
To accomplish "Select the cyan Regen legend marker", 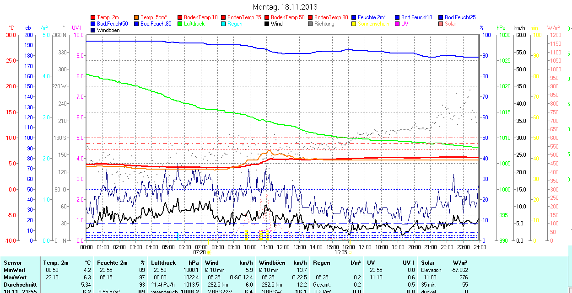I will 224,24.
